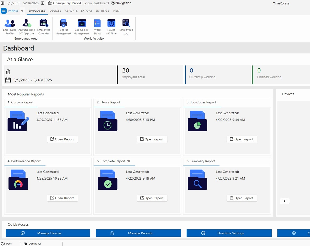310x246 pixels.
Task: Switch to the EXPORT tab
Action: pyautogui.click(x=86, y=11)
